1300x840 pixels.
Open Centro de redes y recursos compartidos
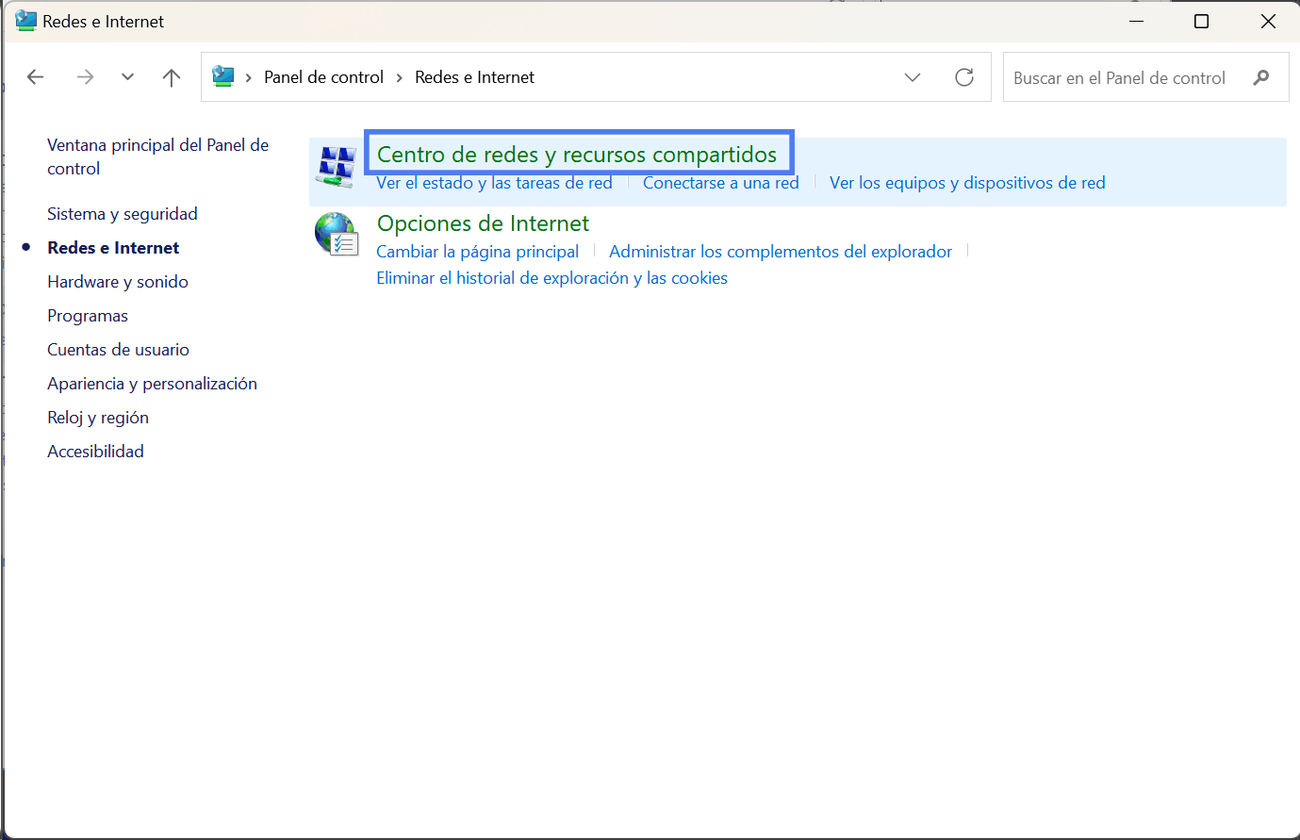577,155
